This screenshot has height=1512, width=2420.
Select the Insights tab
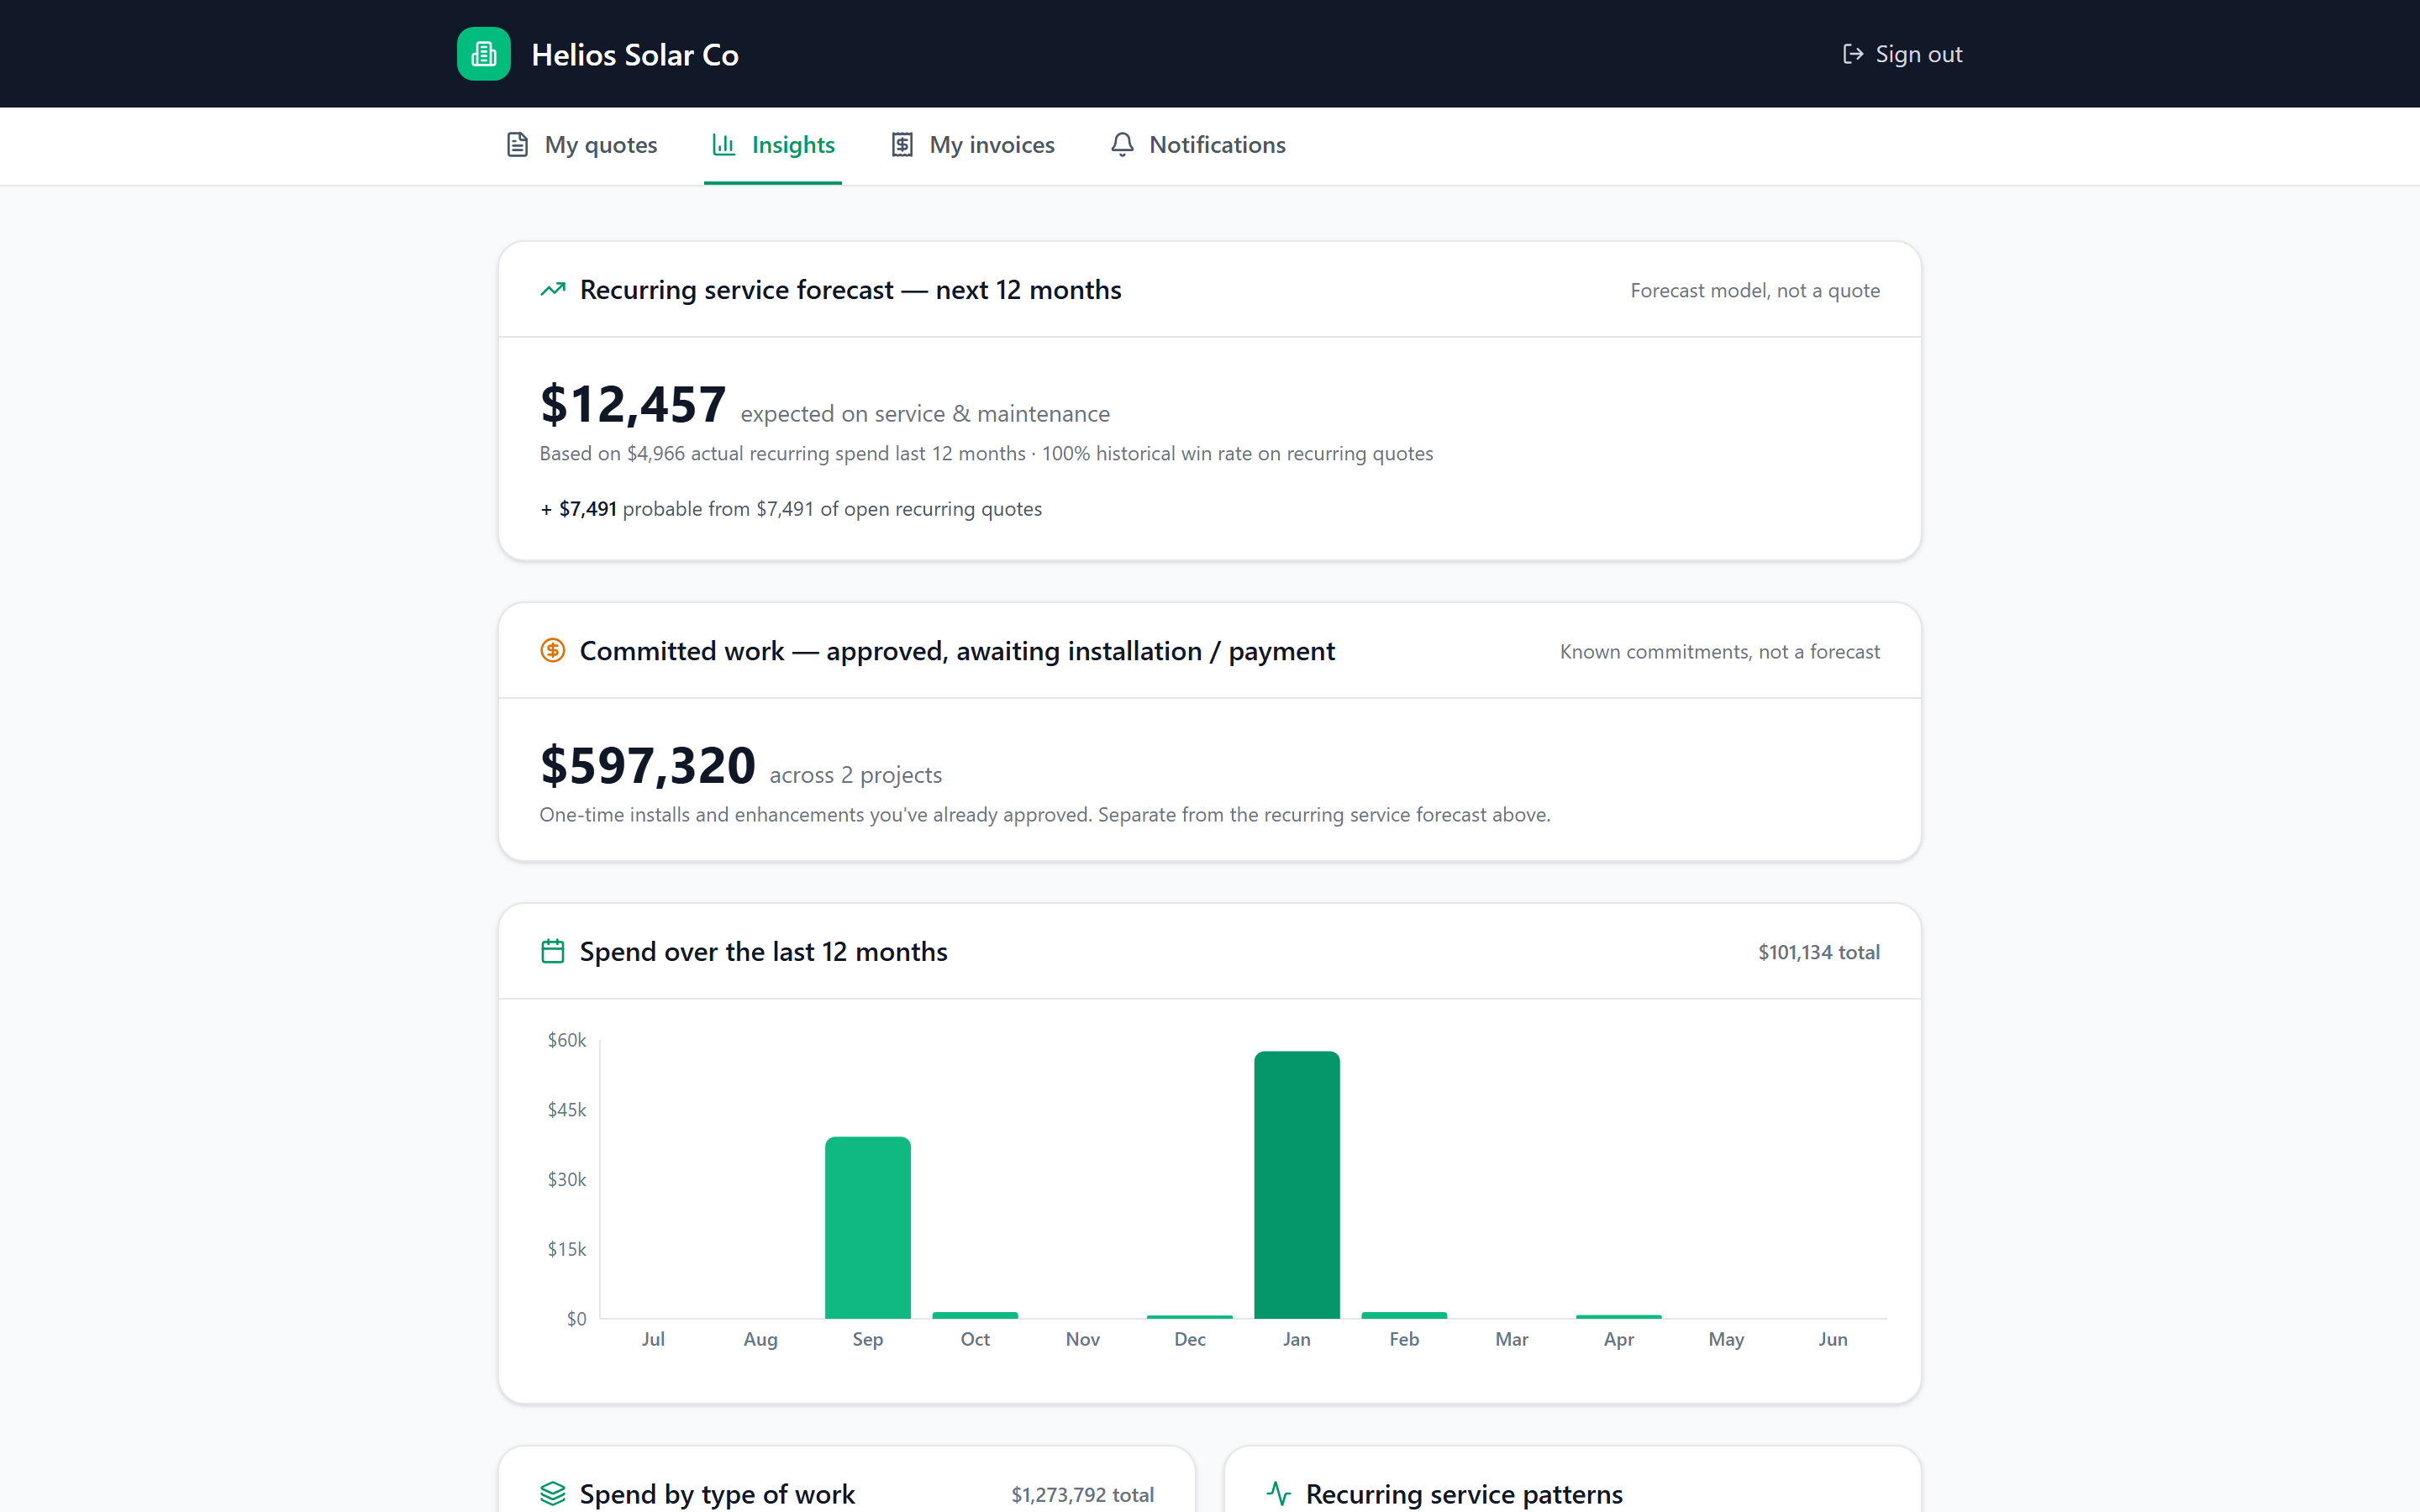click(773, 145)
